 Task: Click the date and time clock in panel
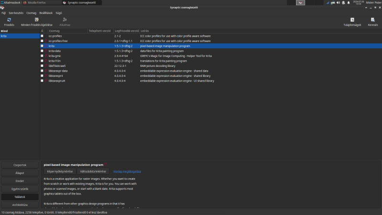click(359, 3)
